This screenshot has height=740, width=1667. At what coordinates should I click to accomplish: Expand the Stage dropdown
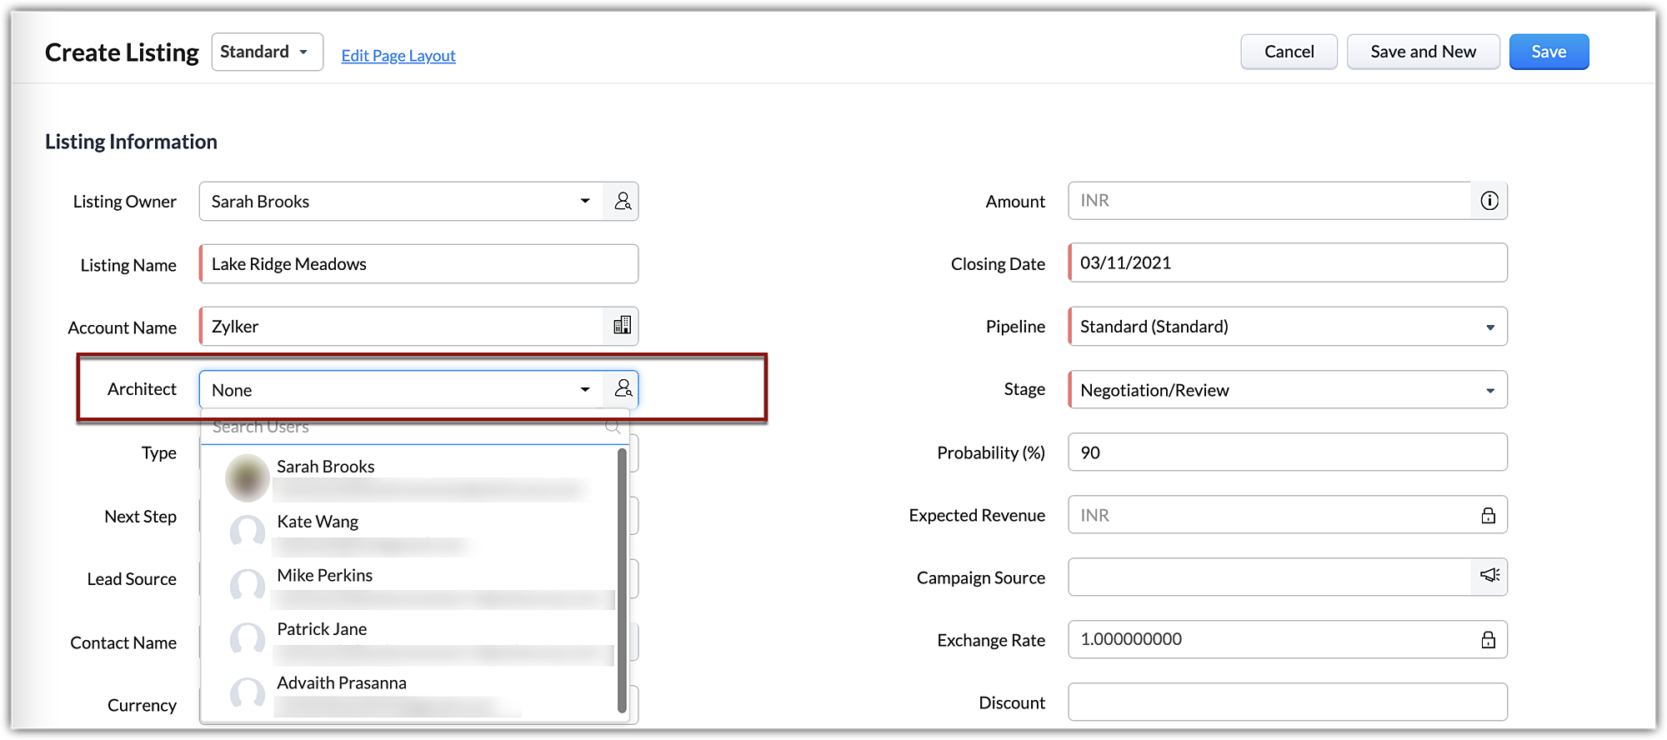click(x=1489, y=390)
